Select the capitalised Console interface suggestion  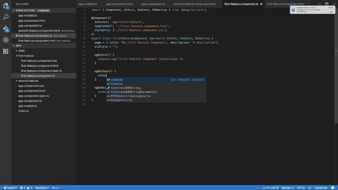pyautogui.click(x=156, y=84)
